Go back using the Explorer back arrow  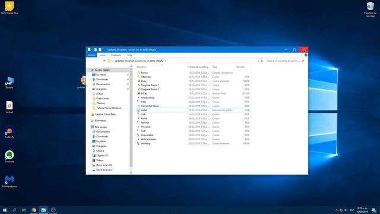coord(90,61)
